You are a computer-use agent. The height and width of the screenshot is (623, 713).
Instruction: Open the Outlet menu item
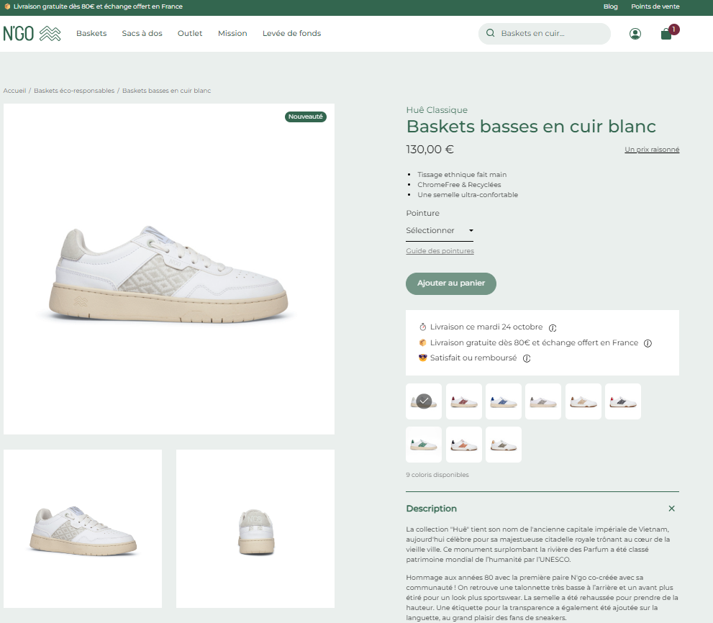190,34
